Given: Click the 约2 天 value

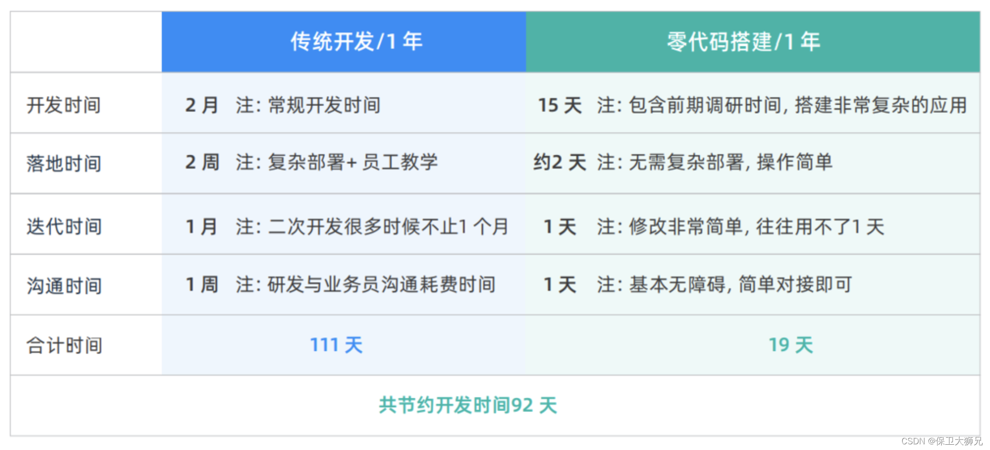Looking at the screenshot, I should [x=560, y=162].
